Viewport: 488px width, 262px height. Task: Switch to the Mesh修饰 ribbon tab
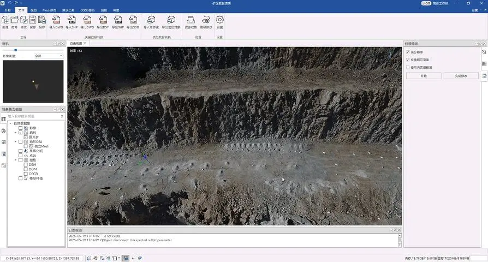50,10
